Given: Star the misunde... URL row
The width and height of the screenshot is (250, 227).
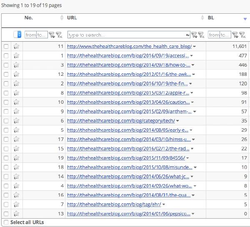Looking at the screenshot, I should coord(16,167).
